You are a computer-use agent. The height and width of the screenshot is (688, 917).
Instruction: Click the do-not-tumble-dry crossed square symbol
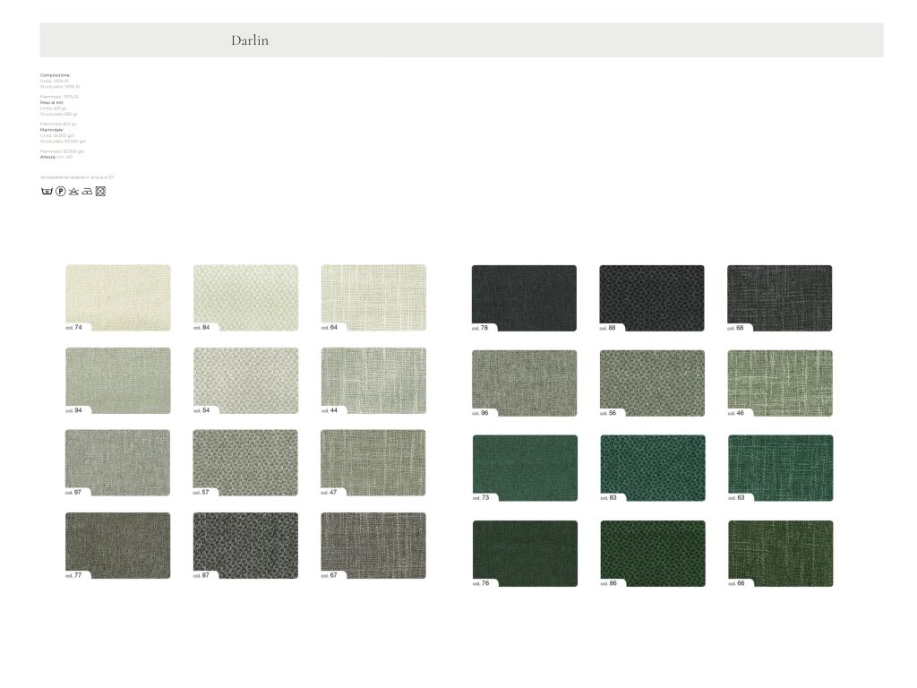pos(100,191)
